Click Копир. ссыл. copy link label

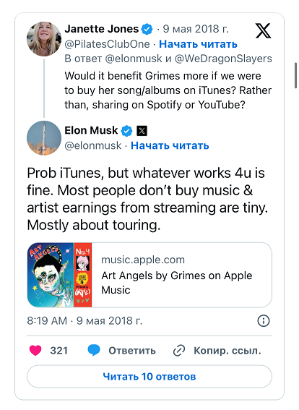[227, 351]
